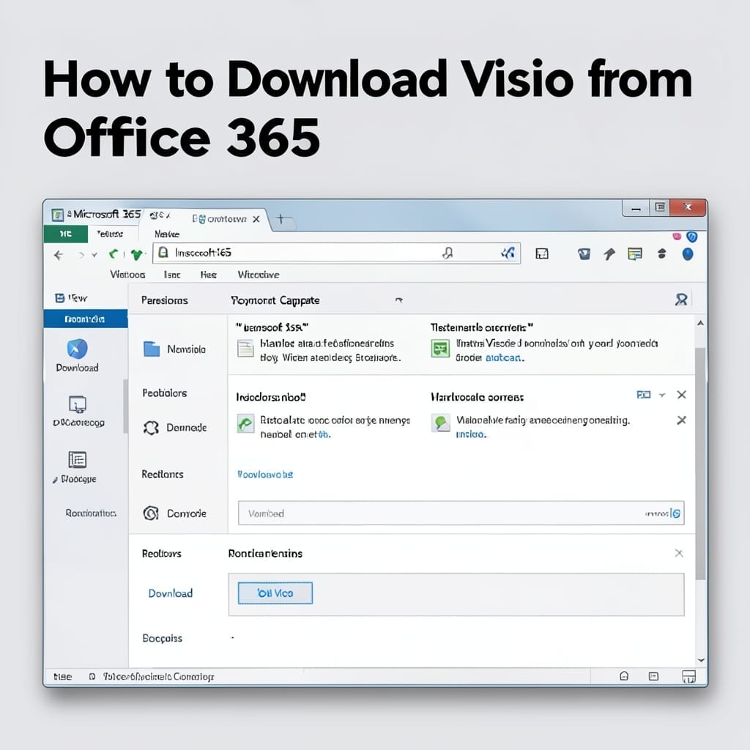Click the device monitor icon in sidebar
Viewport: 750px width, 750px height.
(x=78, y=404)
